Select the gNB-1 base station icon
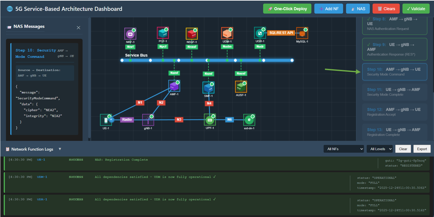Screen dimensions: 434x217 pyautogui.click(x=148, y=119)
